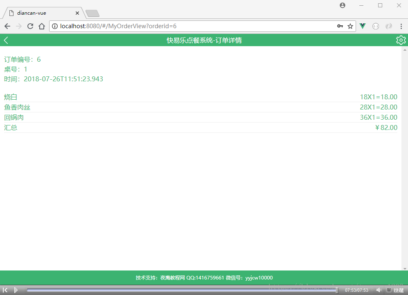The width and height of the screenshot is (408, 295).
Task: Select the 烧白 order row
Action: pyautogui.click(x=201, y=97)
